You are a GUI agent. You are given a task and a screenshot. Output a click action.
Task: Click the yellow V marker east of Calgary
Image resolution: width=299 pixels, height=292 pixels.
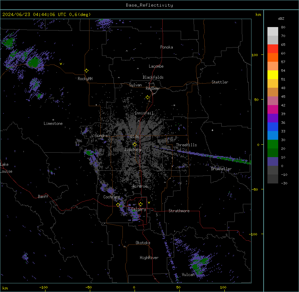tap(149, 203)
